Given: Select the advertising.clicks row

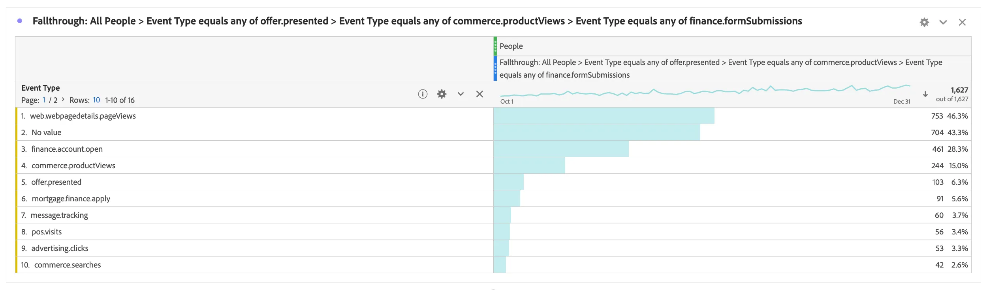Looking at the screenshot, I should click(x=493, y=248).
